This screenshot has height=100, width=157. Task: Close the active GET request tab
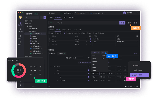pyautogui.click(x=72, y=13)
